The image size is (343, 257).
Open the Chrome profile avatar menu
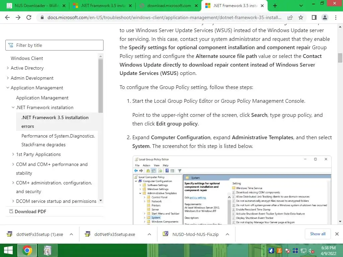point(325,17)
